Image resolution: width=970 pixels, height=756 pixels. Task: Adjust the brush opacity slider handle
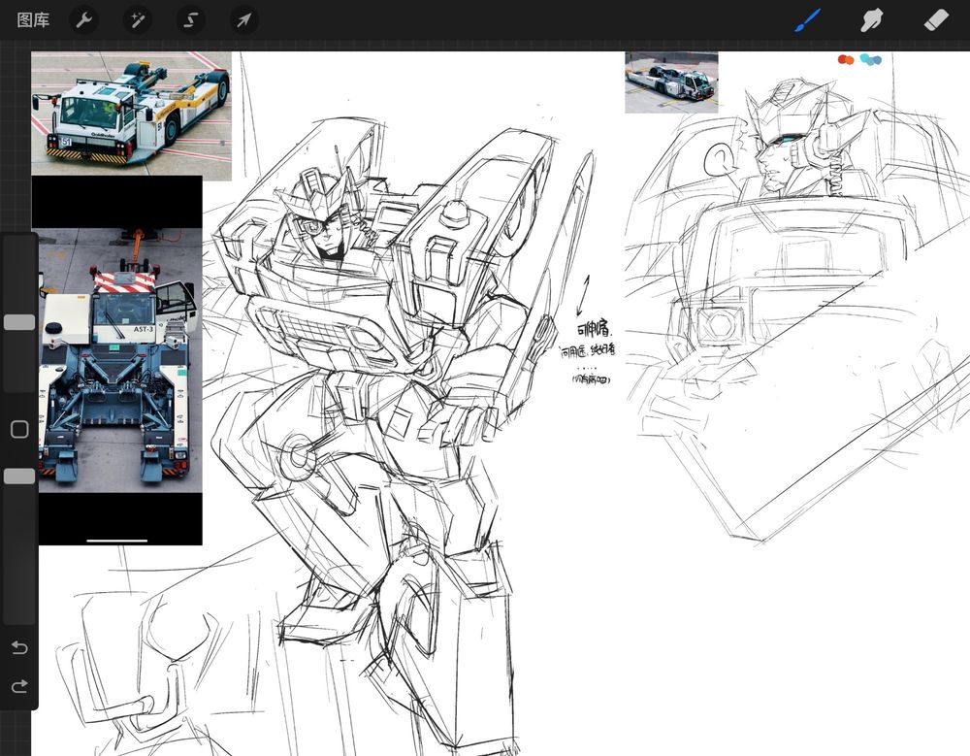pyautogui.click(x=19, y=477)
